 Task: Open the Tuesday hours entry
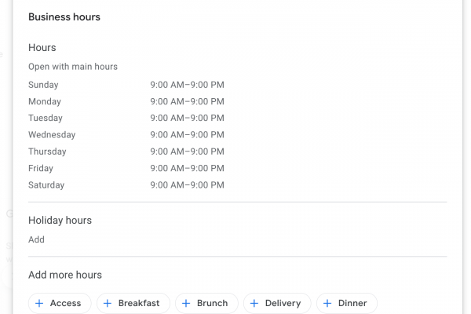tap(187, 118)
